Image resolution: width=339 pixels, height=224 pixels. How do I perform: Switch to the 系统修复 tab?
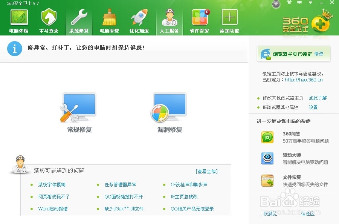tap(79, 19)
